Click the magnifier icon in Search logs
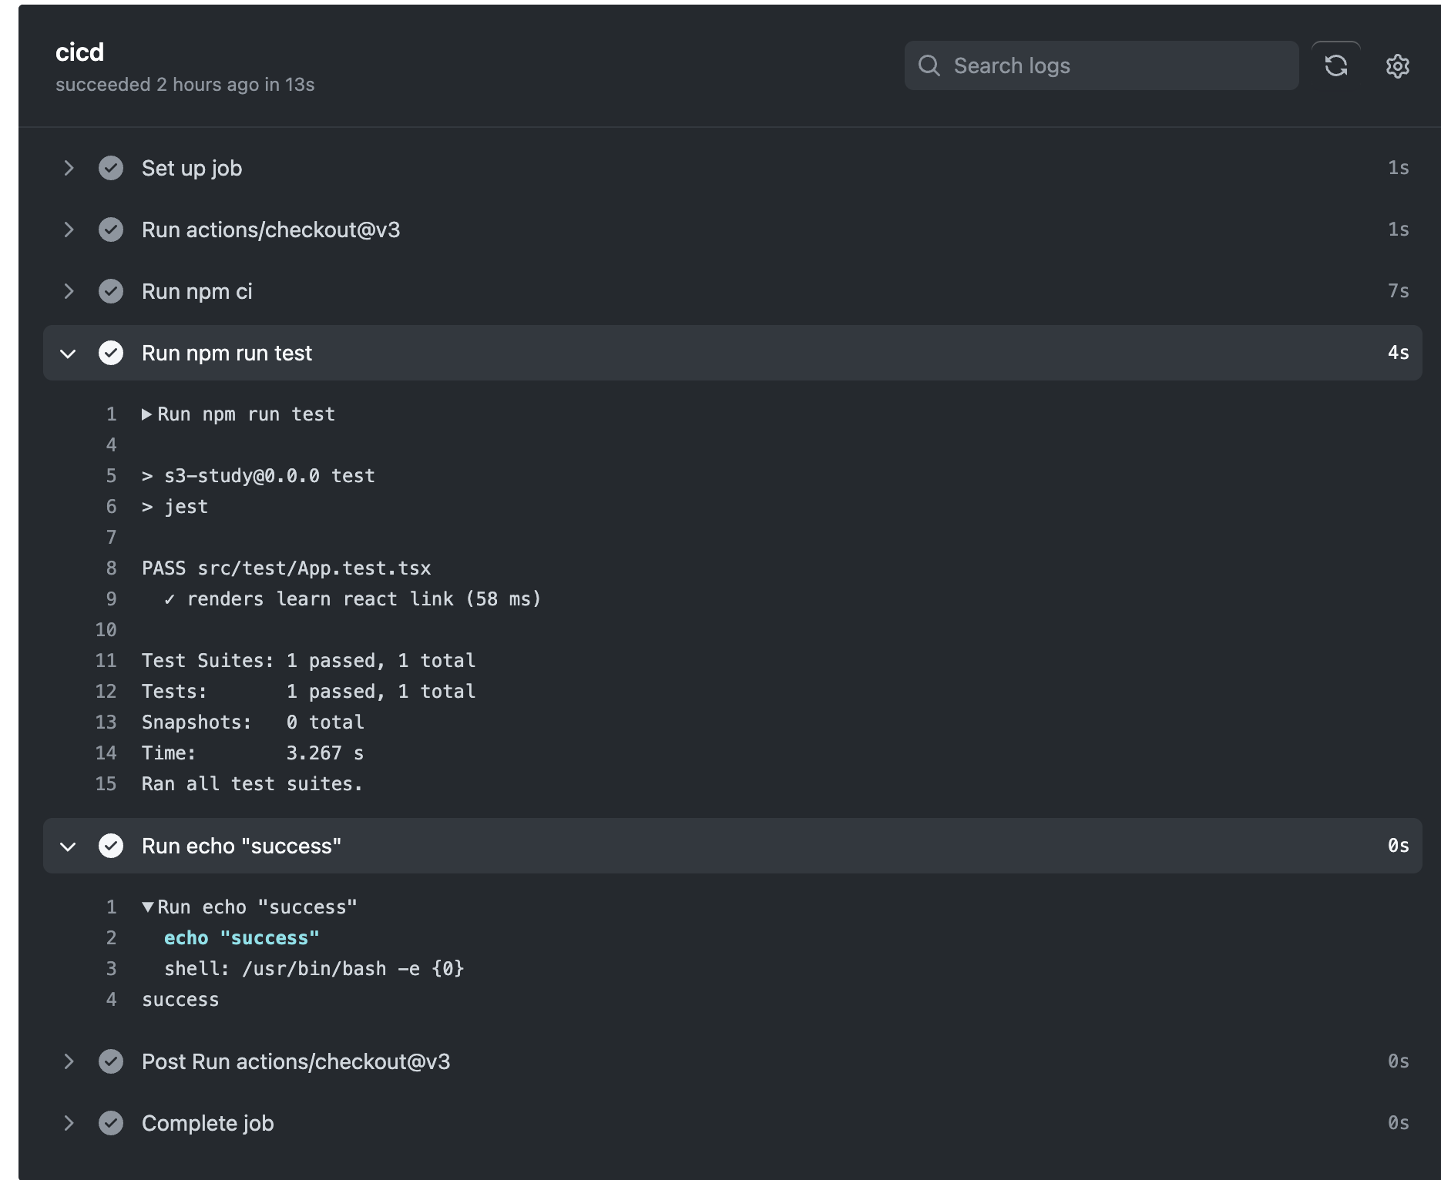 pyautogui.click(x=929, y=65)
